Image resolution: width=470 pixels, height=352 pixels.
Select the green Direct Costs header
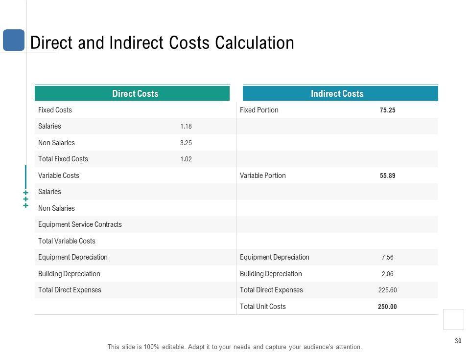pos(132,93)
